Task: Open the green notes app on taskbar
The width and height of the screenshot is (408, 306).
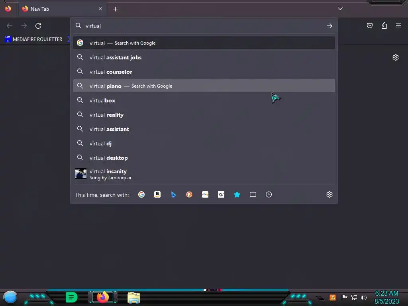Action: [x=72, y=297]
